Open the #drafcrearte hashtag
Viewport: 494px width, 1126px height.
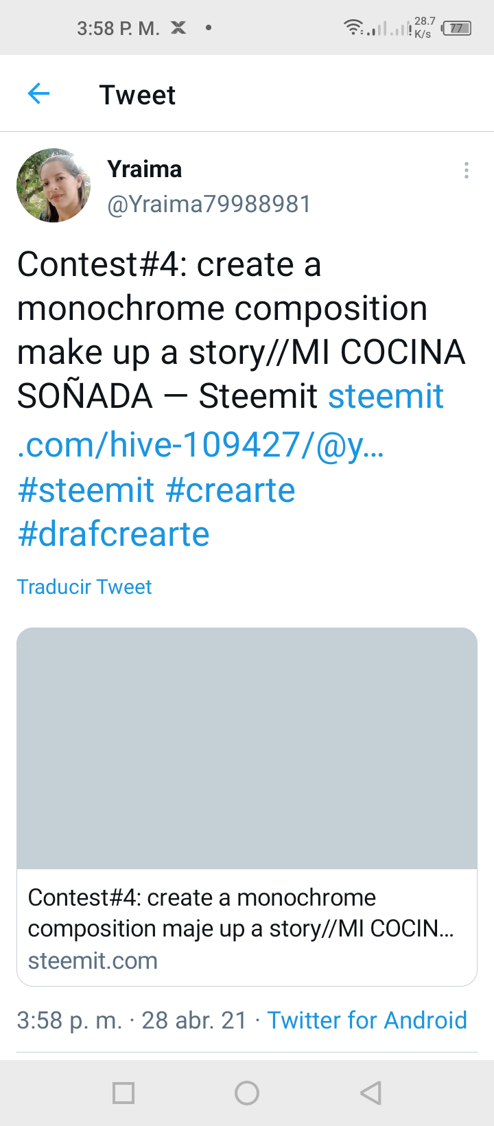point(113,534)
